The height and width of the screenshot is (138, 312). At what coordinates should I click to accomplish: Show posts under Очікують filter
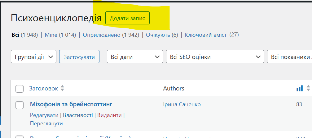[x=158, y=35]
